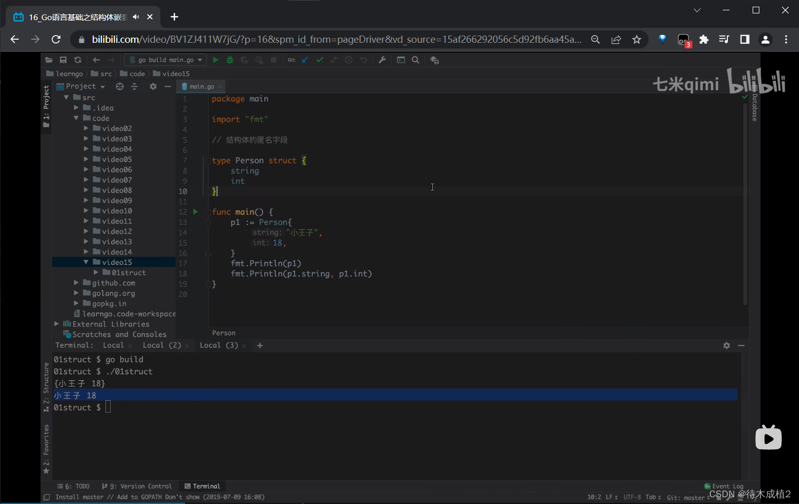Viewport: 799px width, 504px height.
Task: Click the green Debug bug icon
Action: pyautogui.click(x=230, y=60)
